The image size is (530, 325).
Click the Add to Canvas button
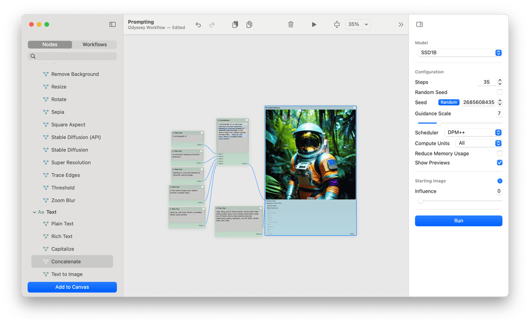[x=72, y=287]
